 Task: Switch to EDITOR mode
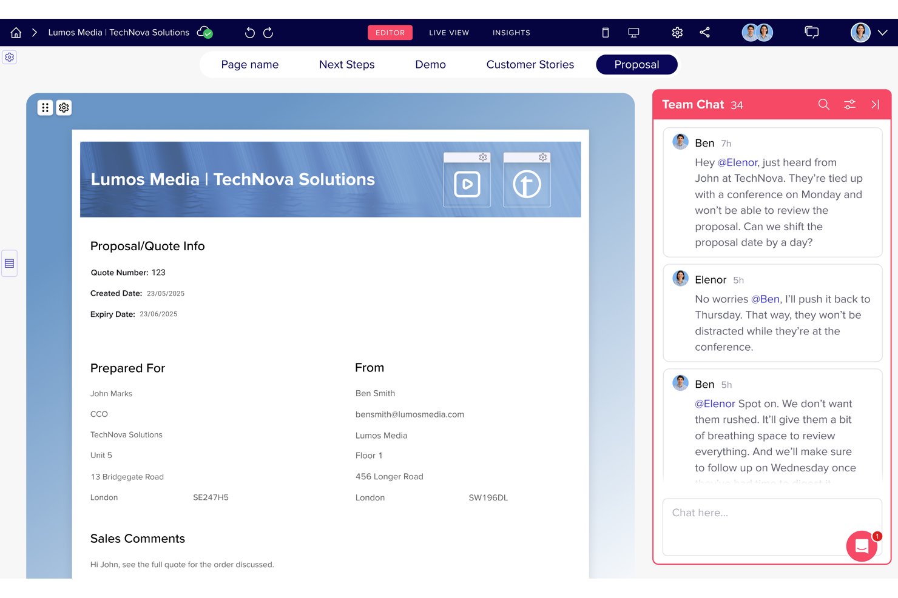[x=390, y=33]
